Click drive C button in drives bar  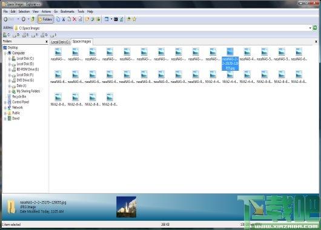click(x=6, y=35)
